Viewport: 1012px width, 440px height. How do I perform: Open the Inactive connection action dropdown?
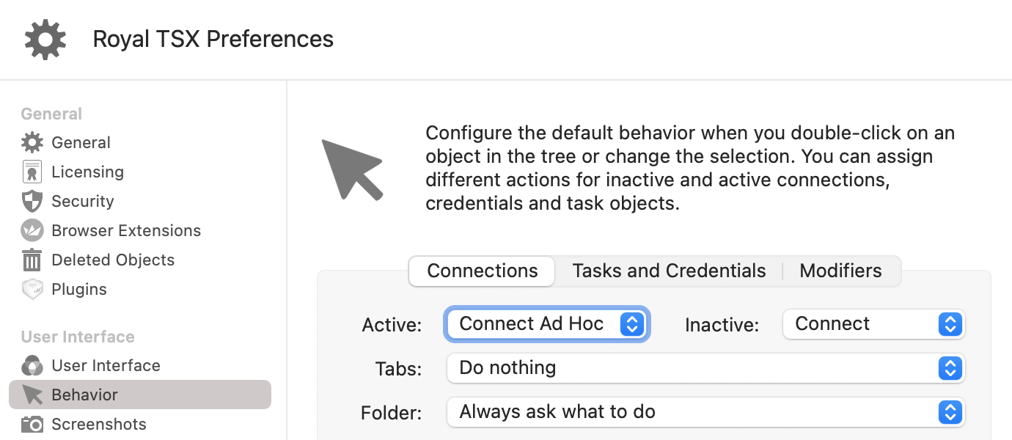coord(873,324)
